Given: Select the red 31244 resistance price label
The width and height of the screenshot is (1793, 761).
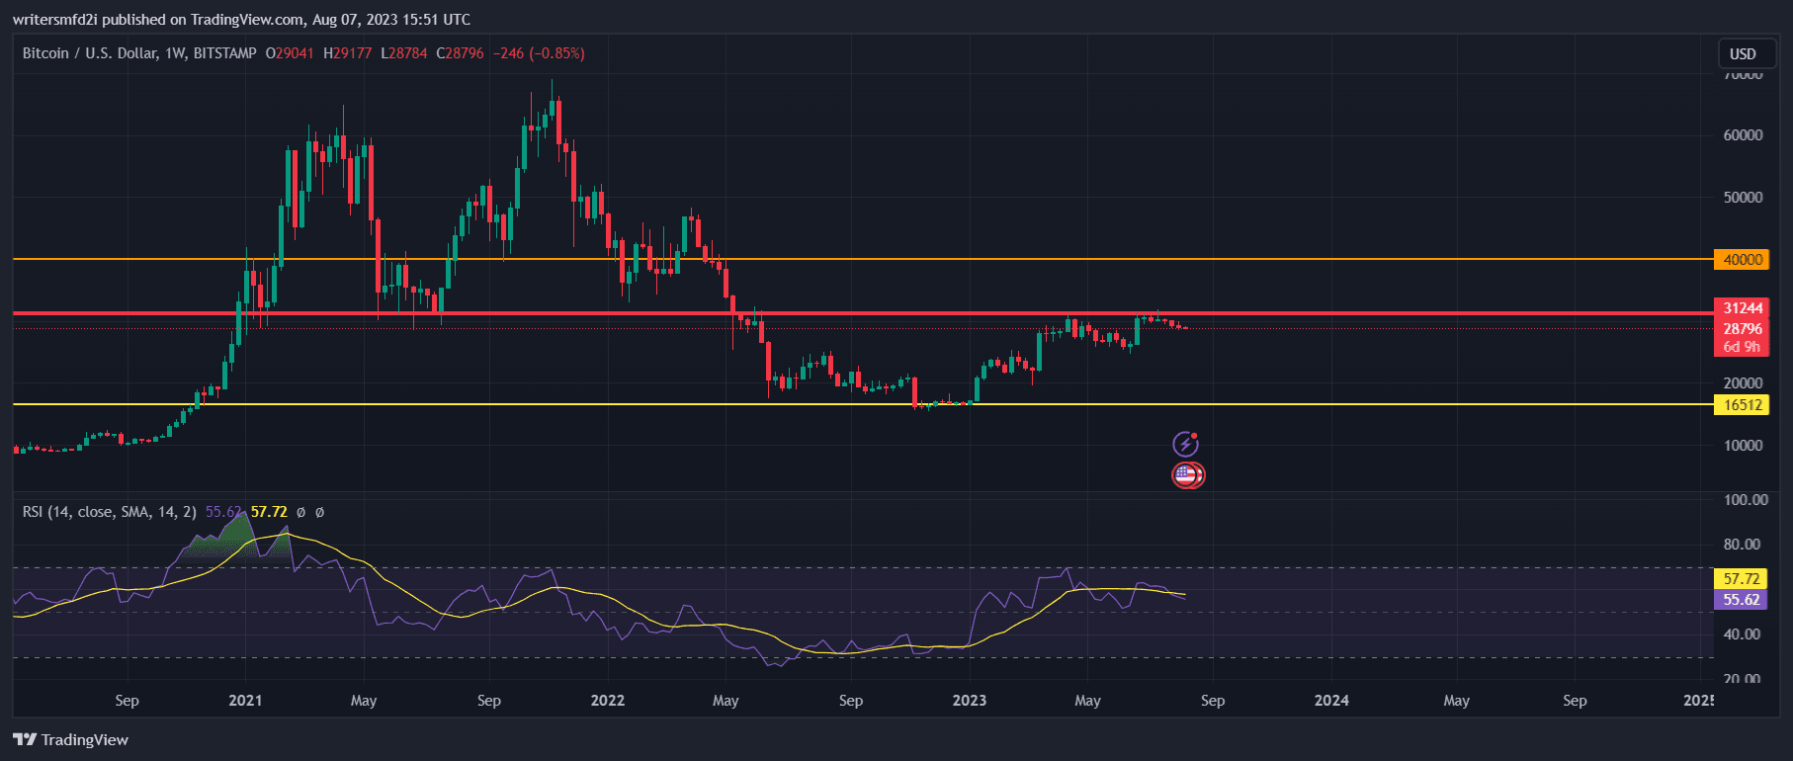Looking at the screenshot, I should coord(1742,308).
